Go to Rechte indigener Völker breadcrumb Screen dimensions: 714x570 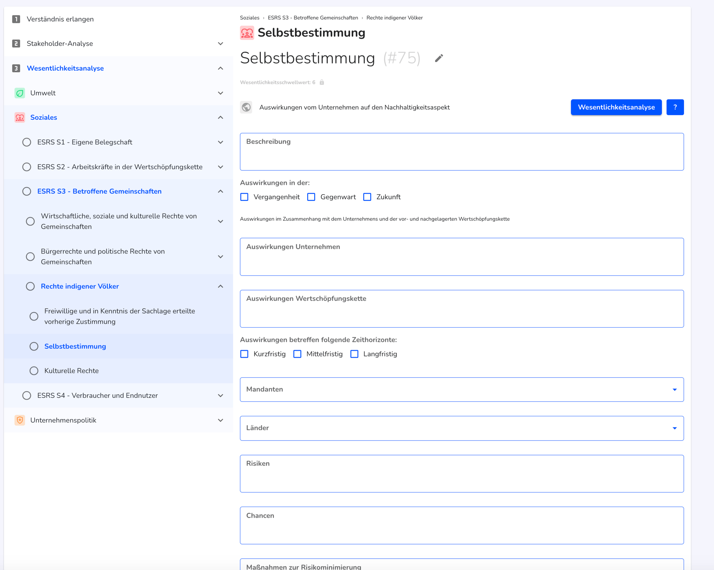coord(394,18)
